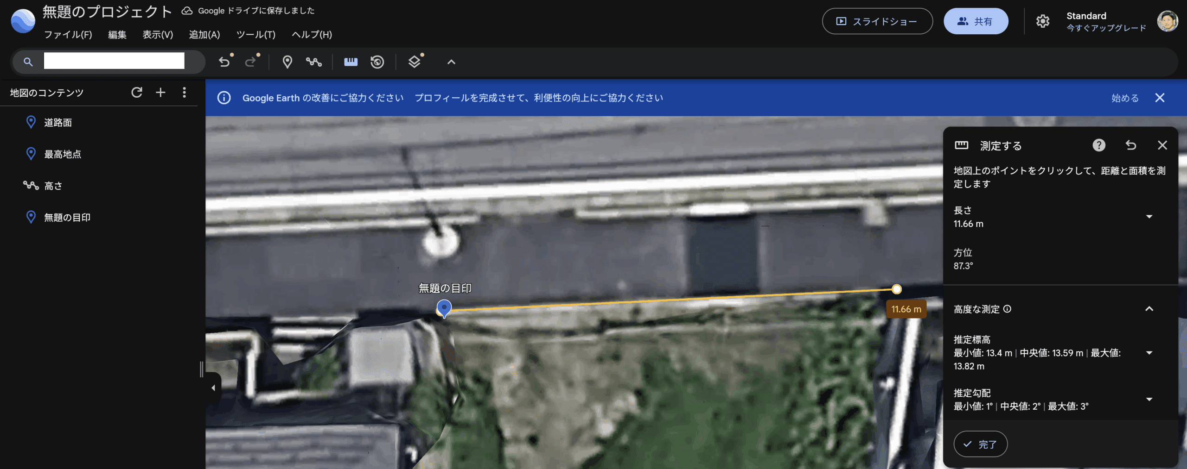Open the 長さ unit dropdown

tap(1149, 217)
